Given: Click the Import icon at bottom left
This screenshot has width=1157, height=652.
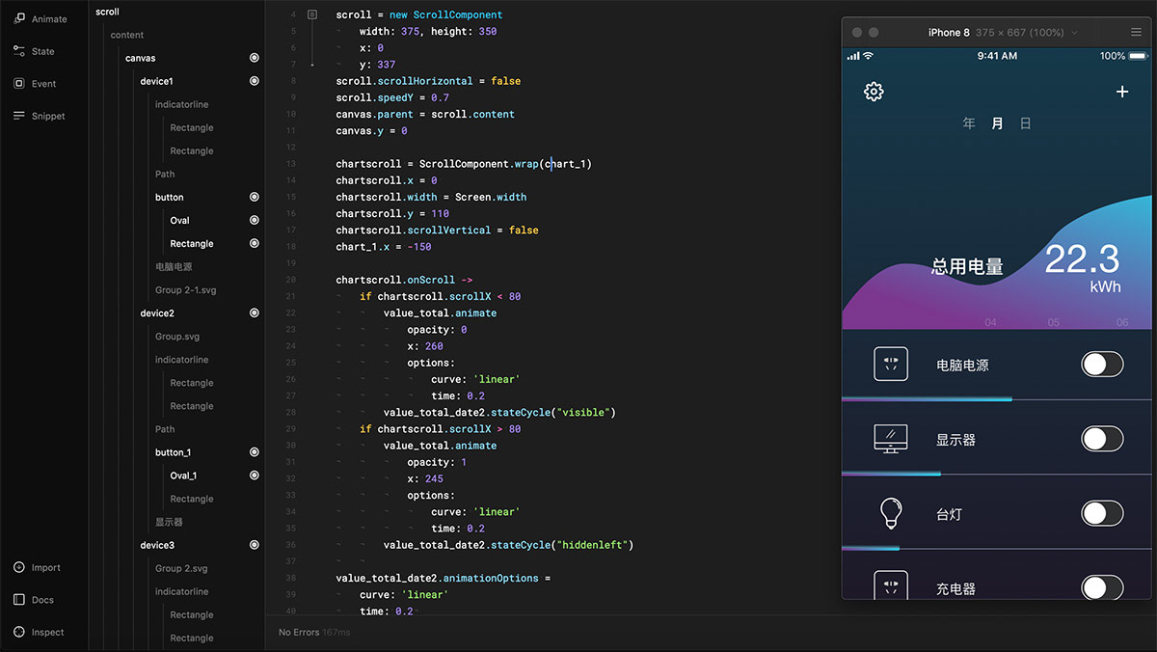Looking at the screenshot, I should pos(19,568).
